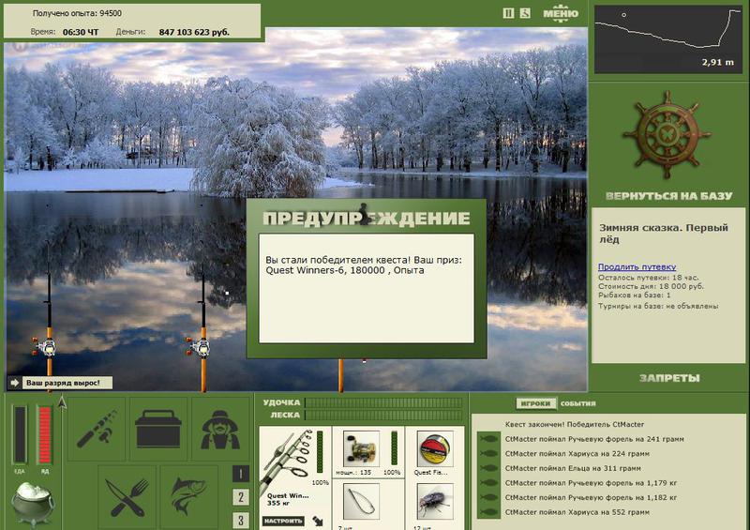Click the ship's wheel return-to-base icon

coord(667,135)
